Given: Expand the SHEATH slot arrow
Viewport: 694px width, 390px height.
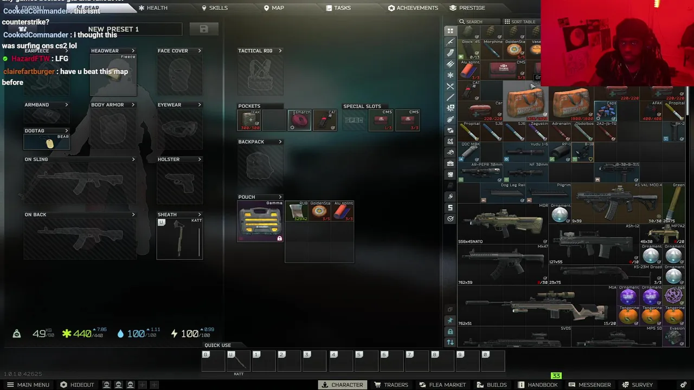Looking at the screenshot, I should 199,214.
